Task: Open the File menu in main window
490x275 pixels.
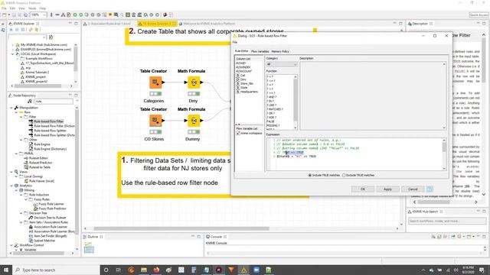Action: 4,8
